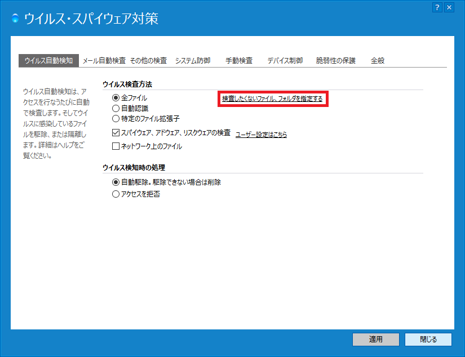The width and height of the screenshot is (465, 357).
Task: Click the ウイルス検査方法 section heading
Action: click(x=127, y=84)
